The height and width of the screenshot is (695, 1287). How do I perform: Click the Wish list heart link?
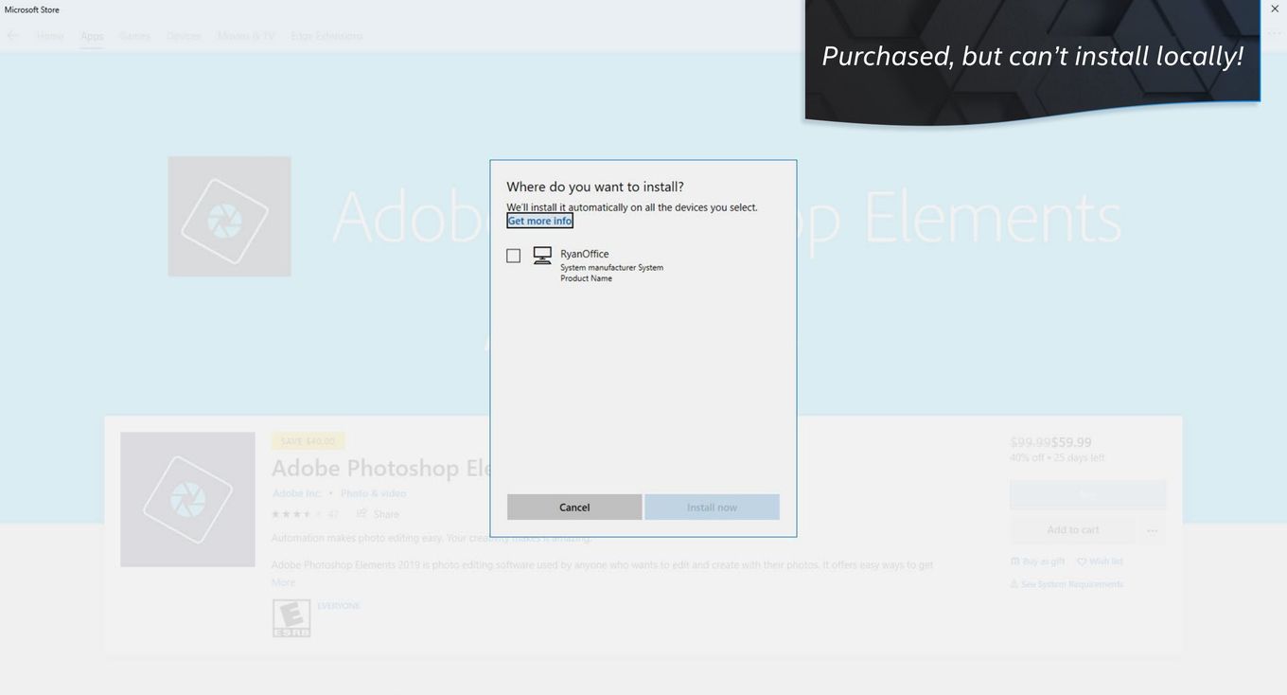coord(1100,561)
